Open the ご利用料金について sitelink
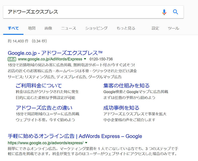 pos(39,86)
